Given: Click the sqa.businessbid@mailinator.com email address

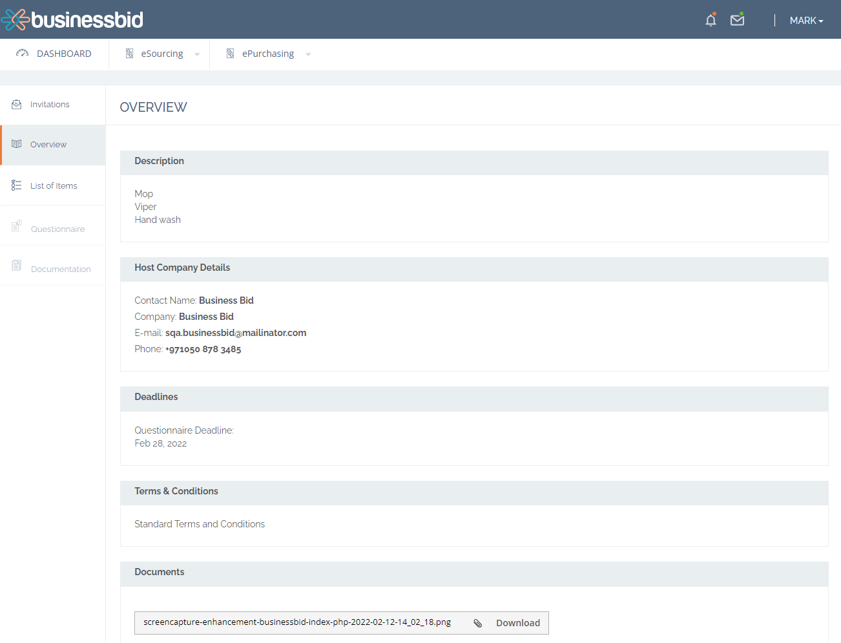Looking at the screenshot, I should (x=236, y=333).
